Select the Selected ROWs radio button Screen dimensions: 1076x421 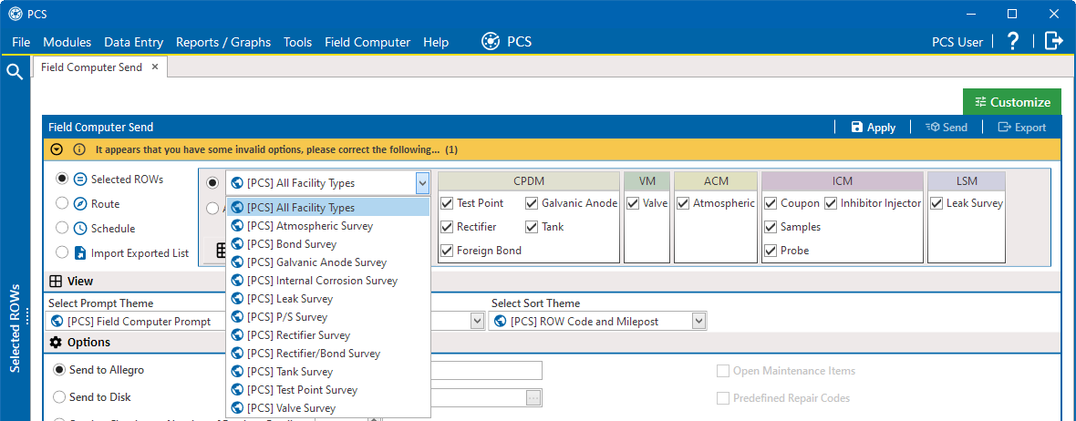pos(62,179)
